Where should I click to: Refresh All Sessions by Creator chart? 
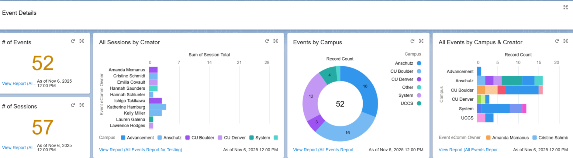(267, 41)
